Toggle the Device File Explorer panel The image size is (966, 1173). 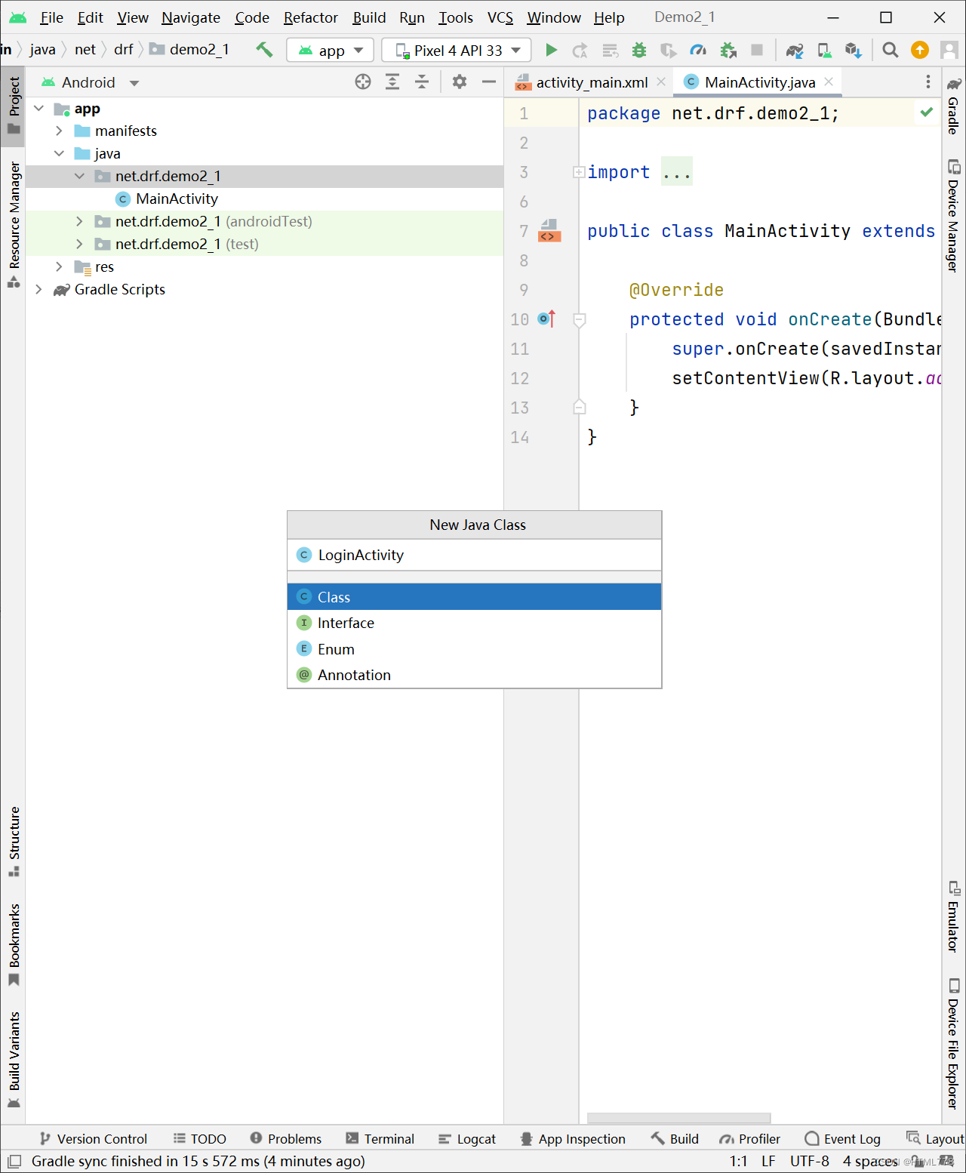954,1043
